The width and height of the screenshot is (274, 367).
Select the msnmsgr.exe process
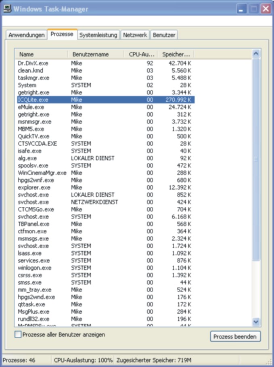click(x=106, y=122)
